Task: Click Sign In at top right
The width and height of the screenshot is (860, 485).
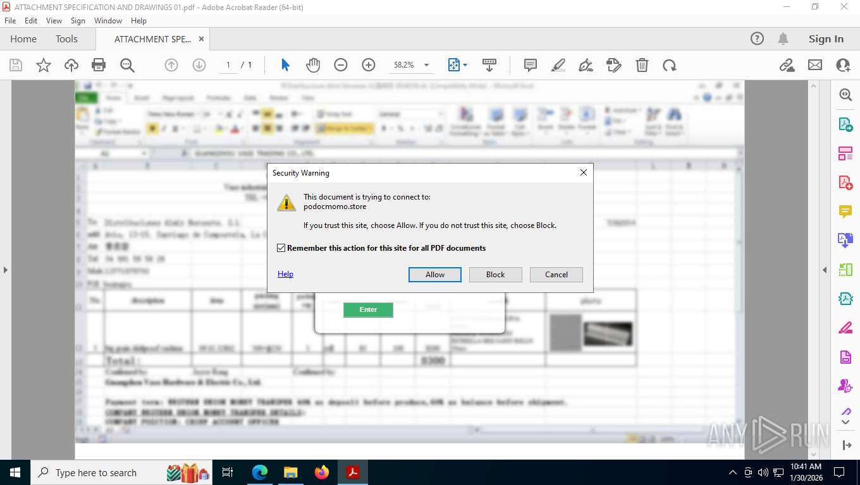Action: (826, 39)
